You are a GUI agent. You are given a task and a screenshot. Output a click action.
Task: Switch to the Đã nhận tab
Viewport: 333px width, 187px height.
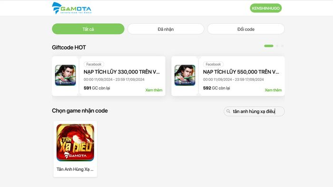tap(166, 29)
